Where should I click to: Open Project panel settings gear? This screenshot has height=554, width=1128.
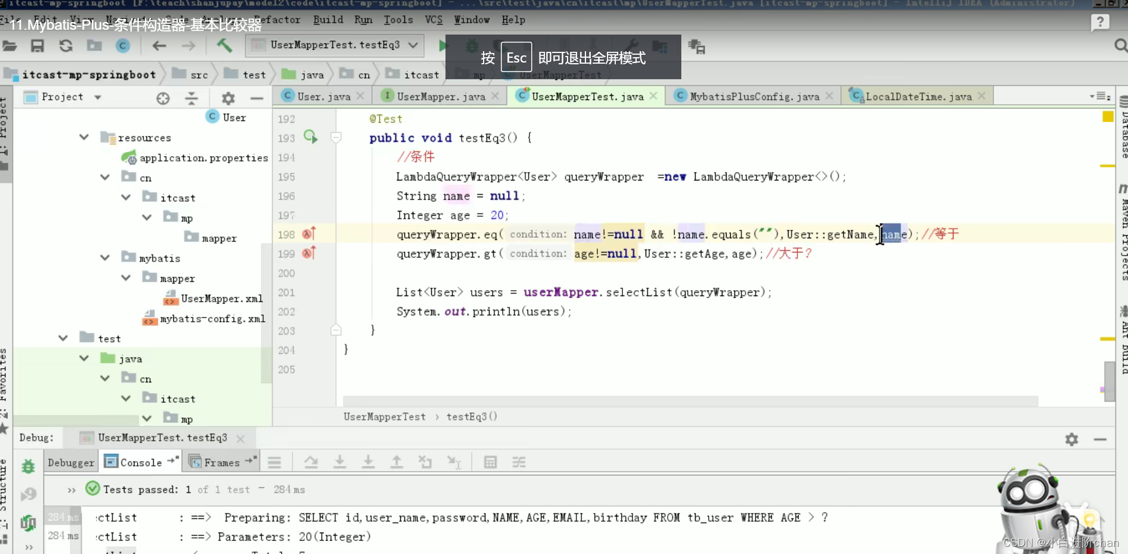click(228, 98)
